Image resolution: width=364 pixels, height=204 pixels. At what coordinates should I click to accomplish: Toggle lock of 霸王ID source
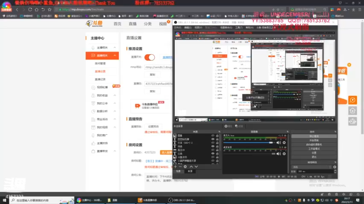[x=217, y=150]
